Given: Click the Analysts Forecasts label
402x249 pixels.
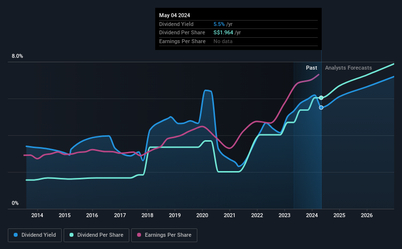Looking at the screenshot, I should [348, 68].
